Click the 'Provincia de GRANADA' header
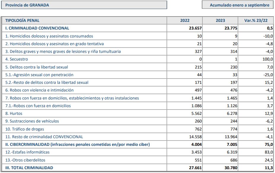This screenshot has height=173, width=275. (84, 5)
